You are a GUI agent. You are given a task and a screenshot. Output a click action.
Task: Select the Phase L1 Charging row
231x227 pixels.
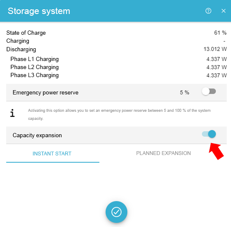click(116, 59)
